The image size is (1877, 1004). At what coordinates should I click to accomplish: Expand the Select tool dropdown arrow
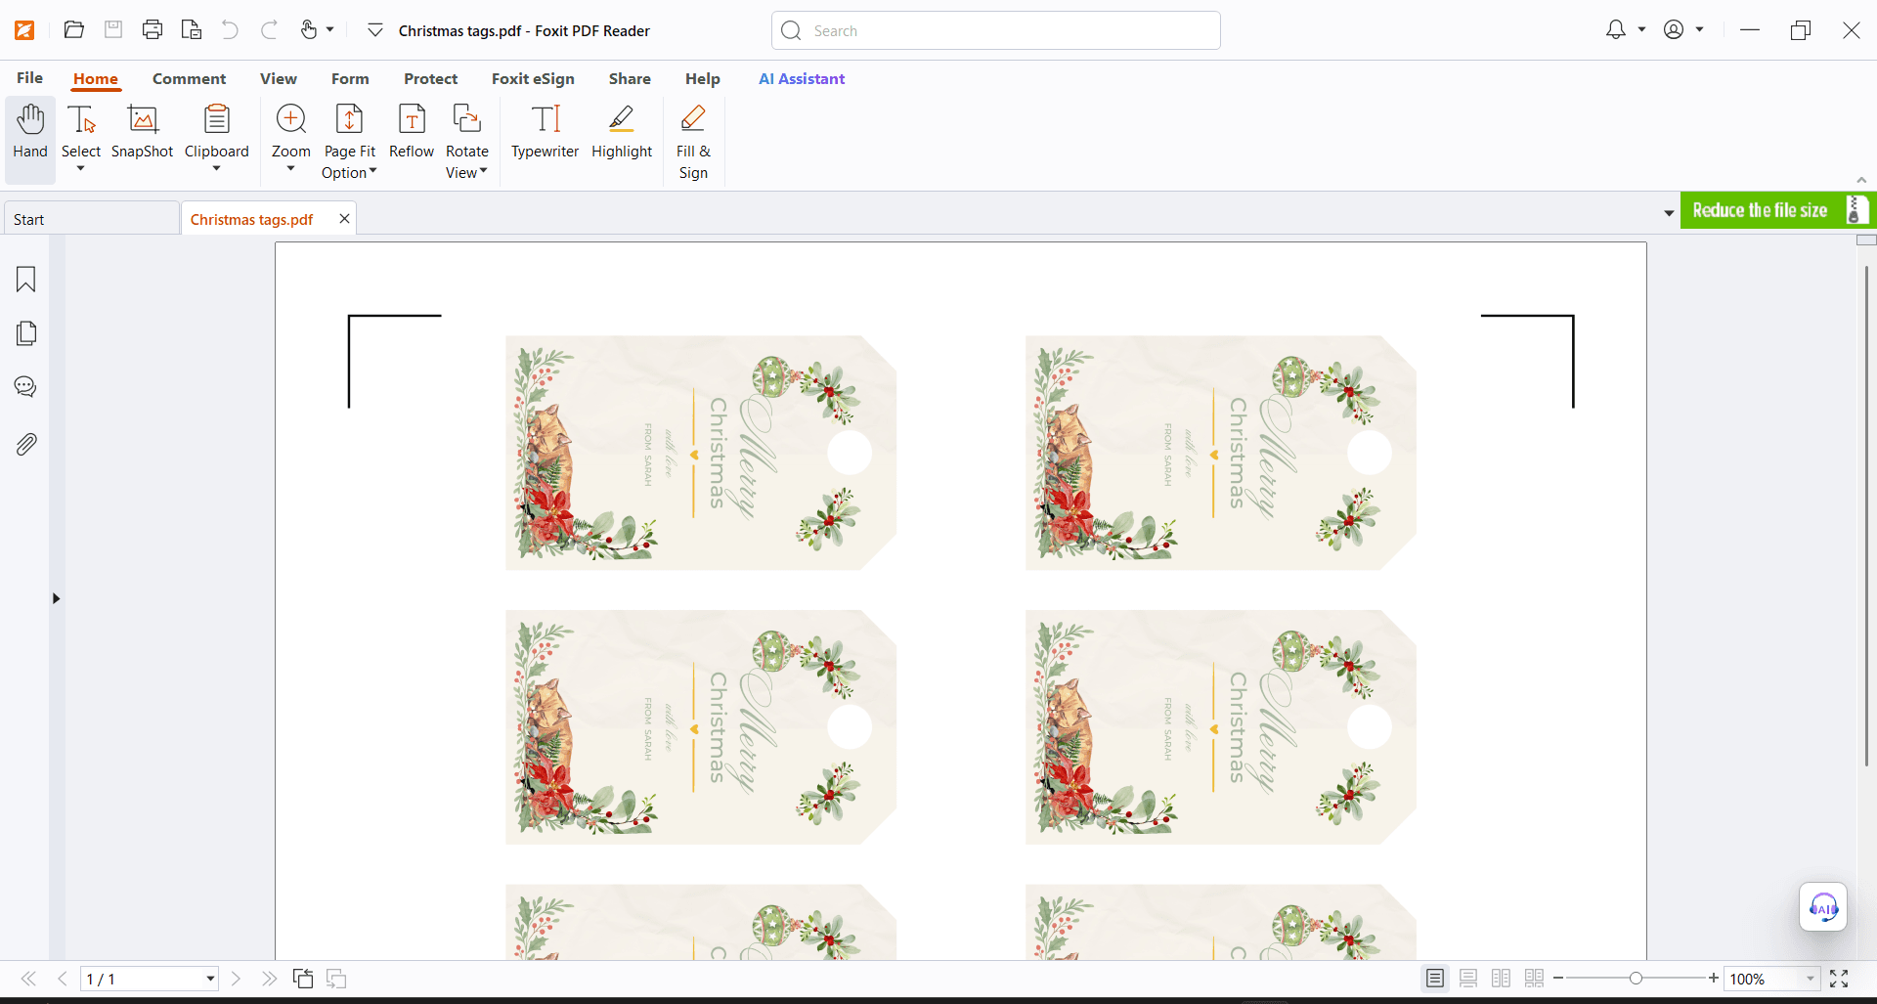[x=81, y=168]
